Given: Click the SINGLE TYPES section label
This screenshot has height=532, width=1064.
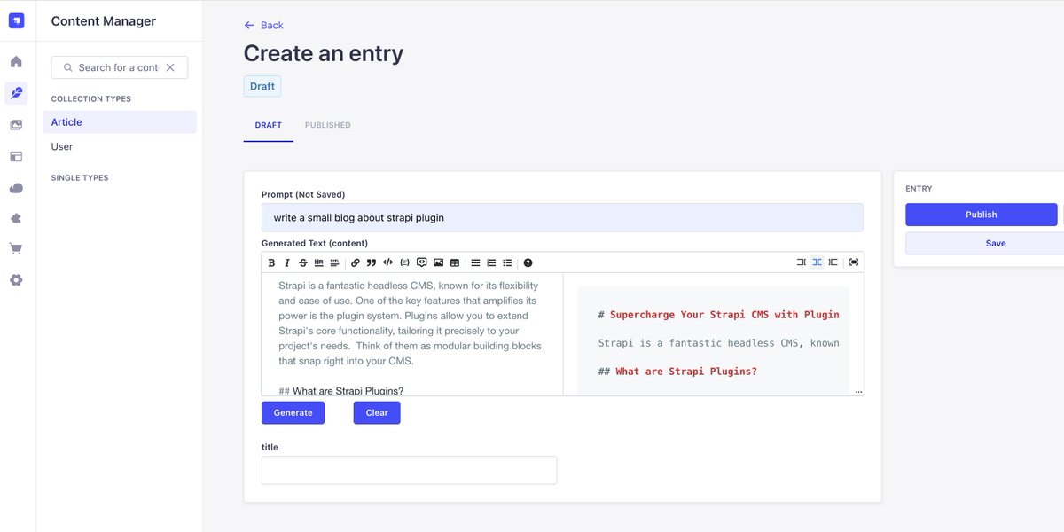Looking at the screenshot, I should (x=80, y=178).
